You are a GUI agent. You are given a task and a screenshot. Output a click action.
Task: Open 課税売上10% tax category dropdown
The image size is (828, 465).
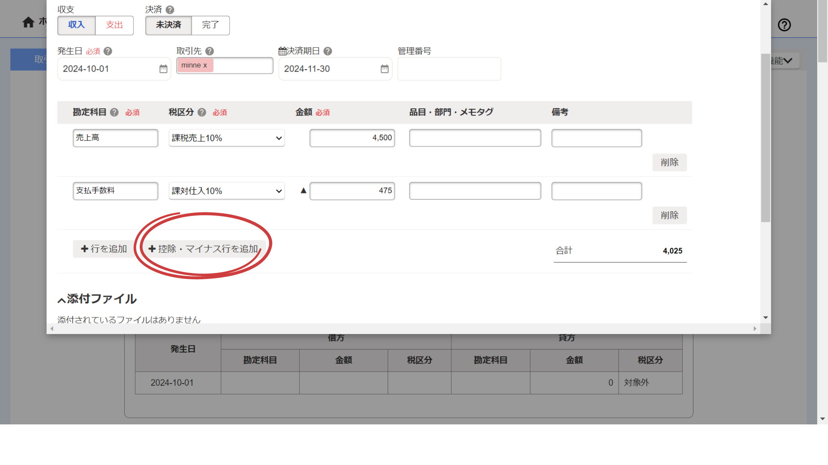[x=227, y=138]
